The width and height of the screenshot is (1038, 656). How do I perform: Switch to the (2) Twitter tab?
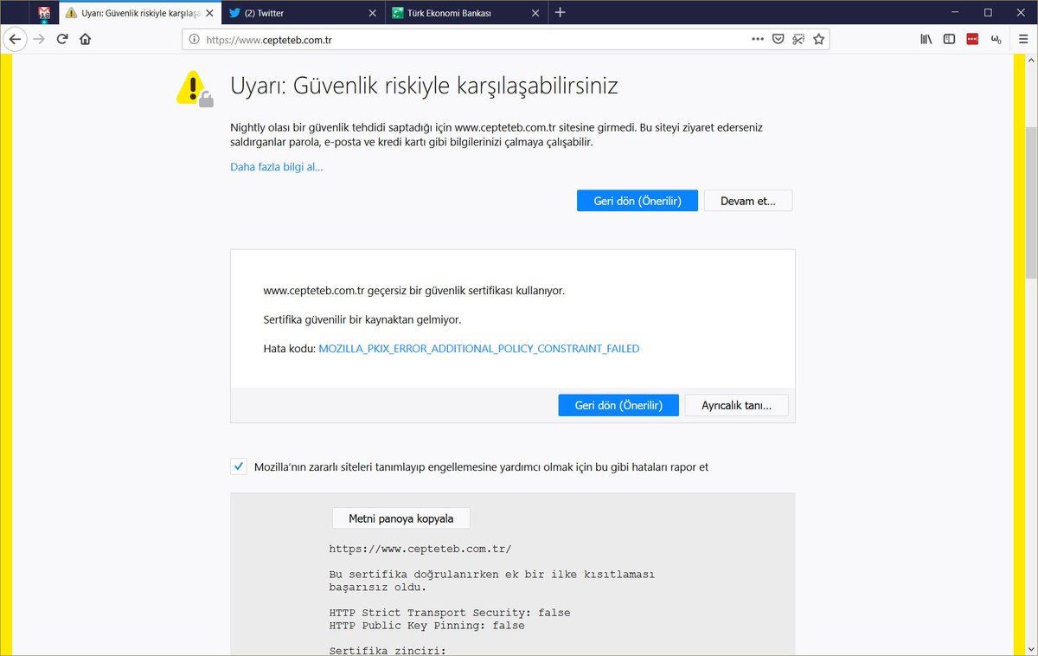(x=303, y=13)
